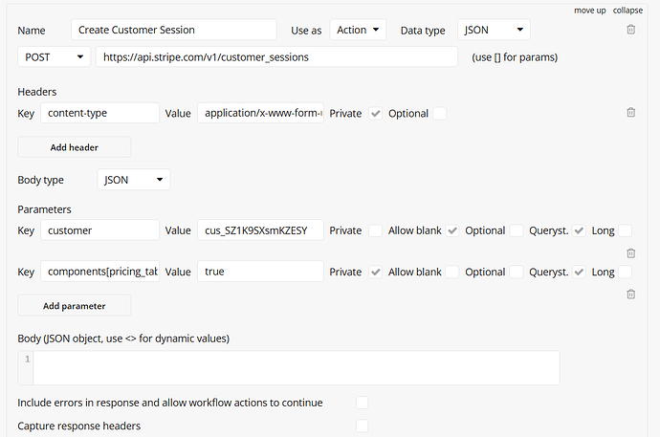The height and width of the screenshot is (437, 660).
Task: Toggle Allow blank for customer parameter
Action: (x=452, y=230)
